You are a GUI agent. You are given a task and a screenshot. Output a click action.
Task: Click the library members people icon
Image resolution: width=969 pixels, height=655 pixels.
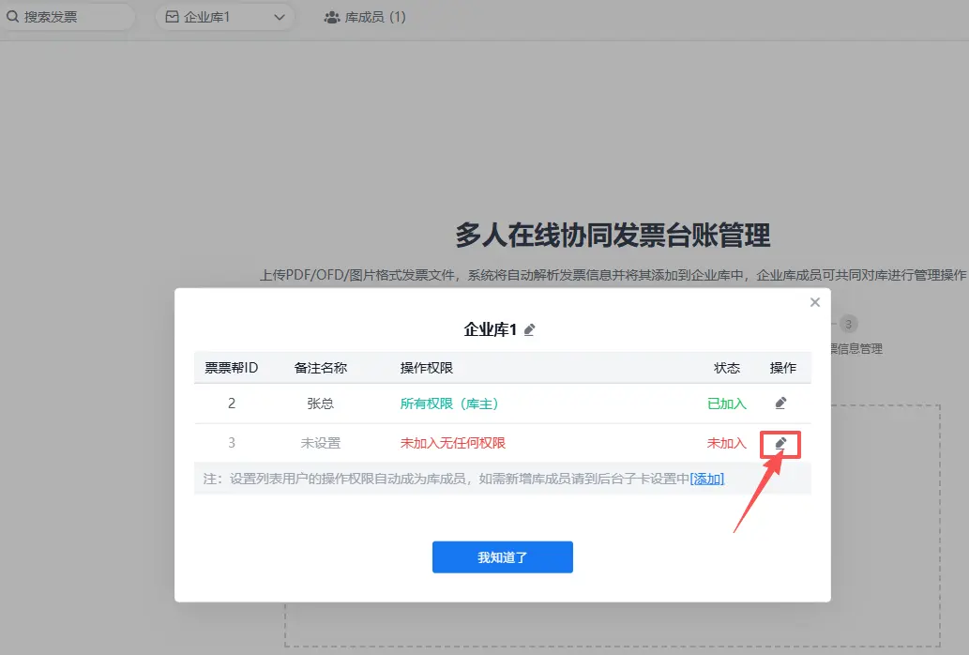click(x=332, y=17)
